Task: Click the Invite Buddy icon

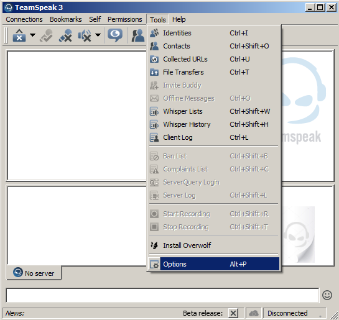Action: coord(154,85)
